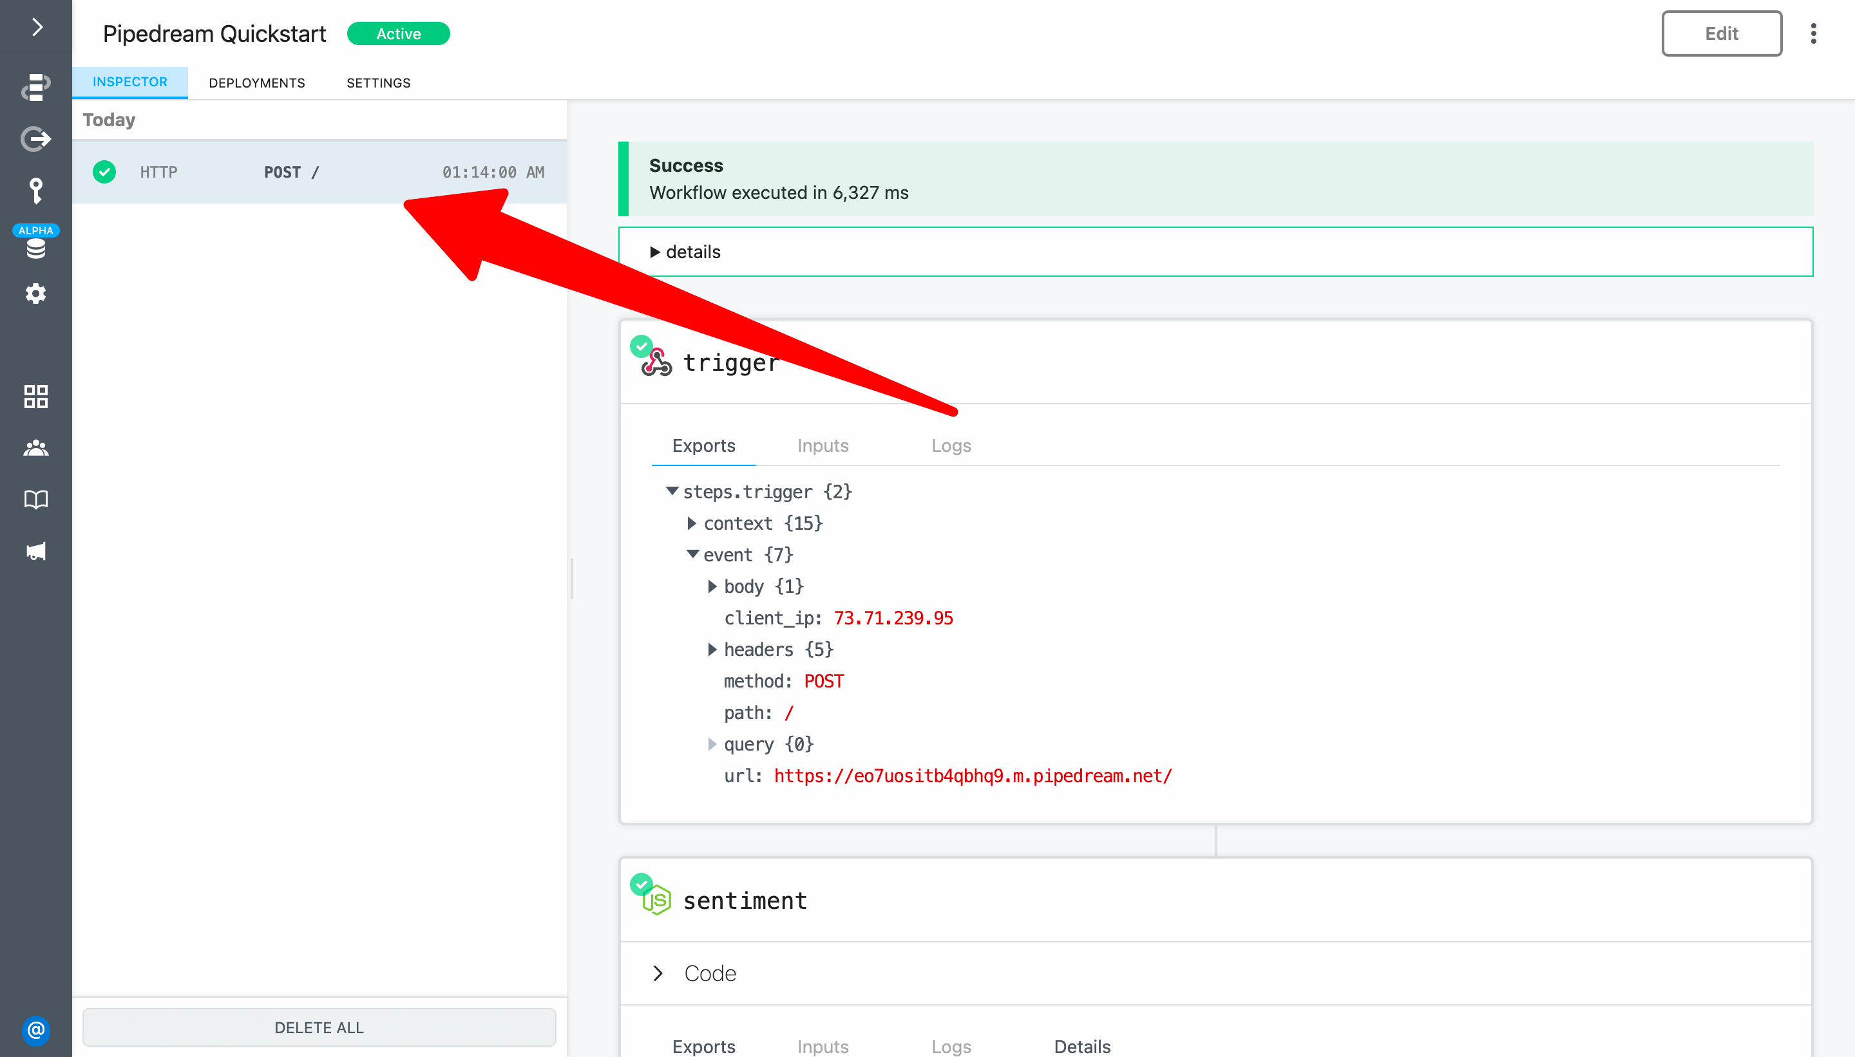Viewport: 1855px width, 1057px height.
Task: Click the Edit button
Action: tap(1720, 33)
